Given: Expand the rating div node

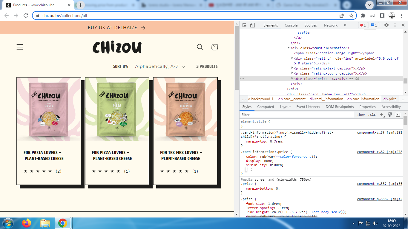Looking at the screenshot, I should pos(292,58).
